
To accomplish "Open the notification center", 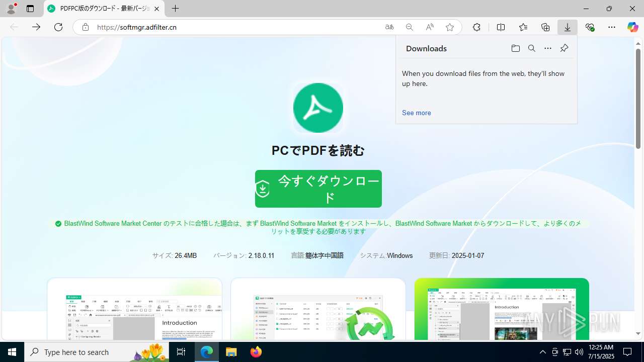I will pyautogui.click(x=627, y=352).
